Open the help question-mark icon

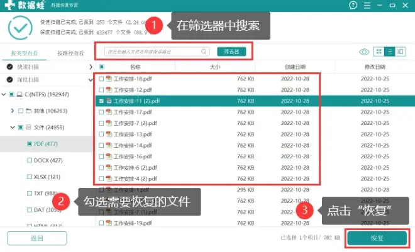353,5
